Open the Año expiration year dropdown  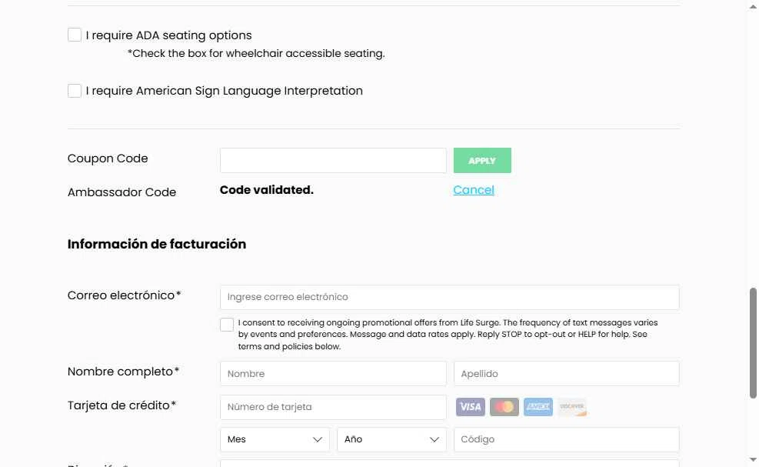click(x=391, y=439)
